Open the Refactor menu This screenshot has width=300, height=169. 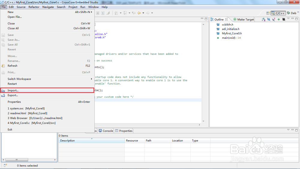(x=34, y=7)
